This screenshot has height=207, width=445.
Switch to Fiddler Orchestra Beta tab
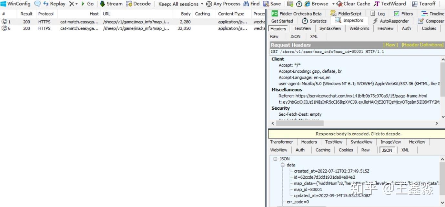tap(297, 14)
